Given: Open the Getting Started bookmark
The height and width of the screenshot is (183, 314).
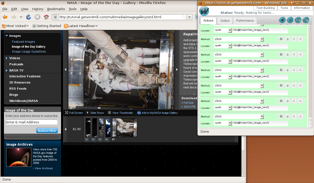Looking at the screenshot, I should click(47, 26).
